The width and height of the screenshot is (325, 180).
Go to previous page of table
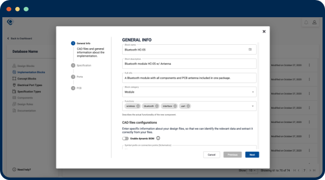299,171
